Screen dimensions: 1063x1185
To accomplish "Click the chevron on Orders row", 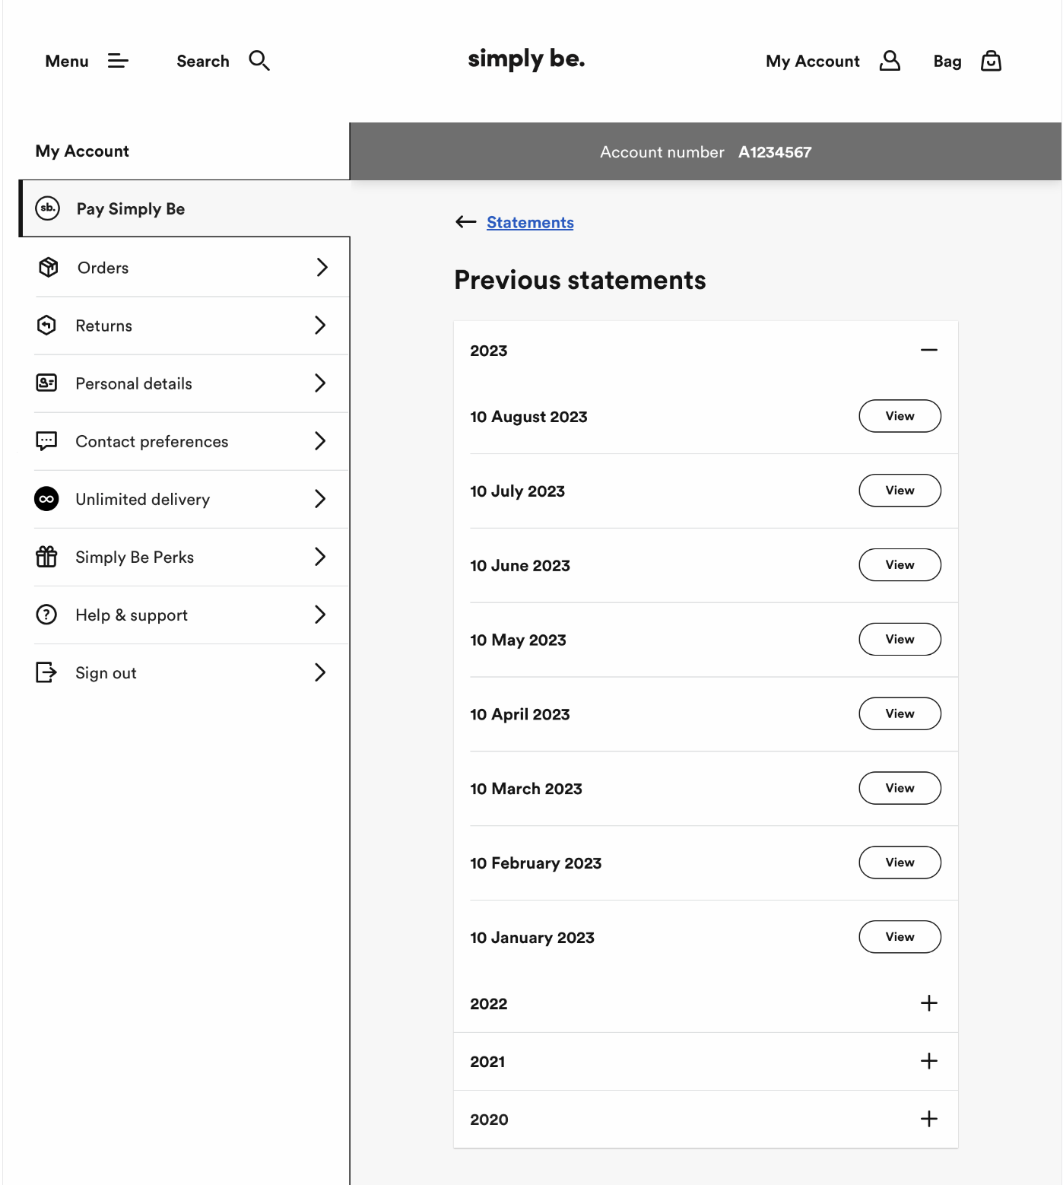I will coord(322,267).
